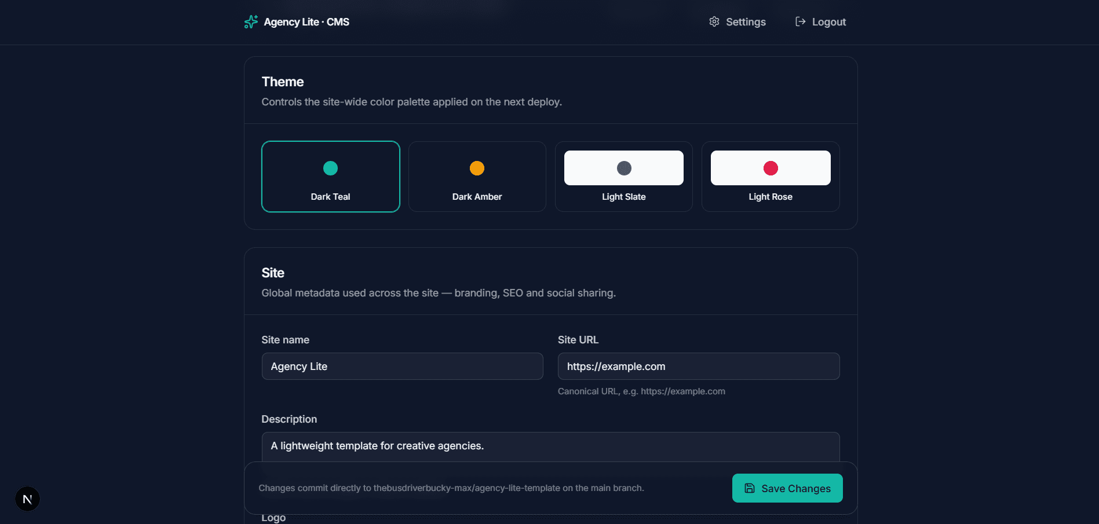The image size is (1099, 524).
Task: Click the Site name field label
Action: point(286,340)
